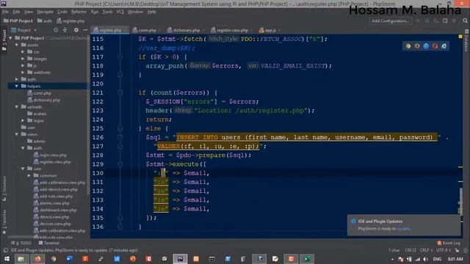Click the Collapse All icon in Project panel
The width and height of the screenshot is (470, 264).
pyautogui.click(x=65, y=30)
